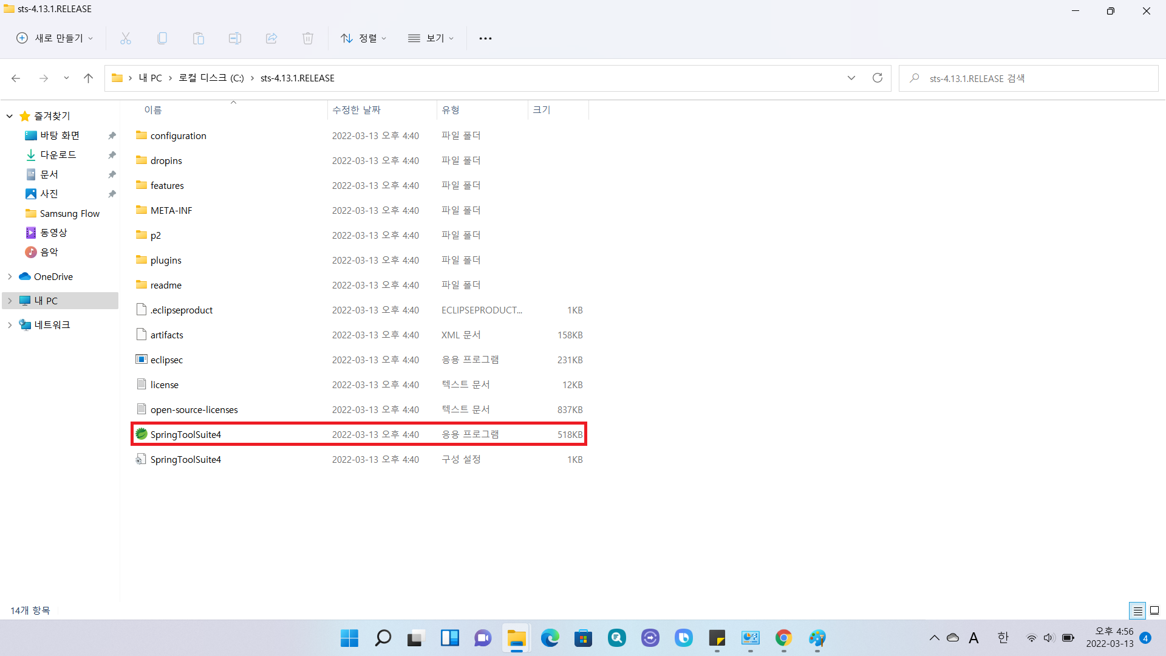
Task: Open the 보기 view menu
Action: pyautogui.click(x=431, y=38)
